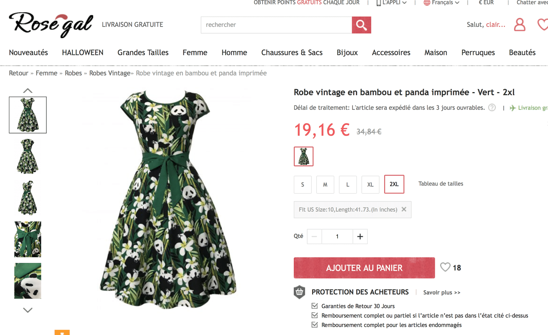
Task: Click the processing time help question mark
Action: coord(492,108)
